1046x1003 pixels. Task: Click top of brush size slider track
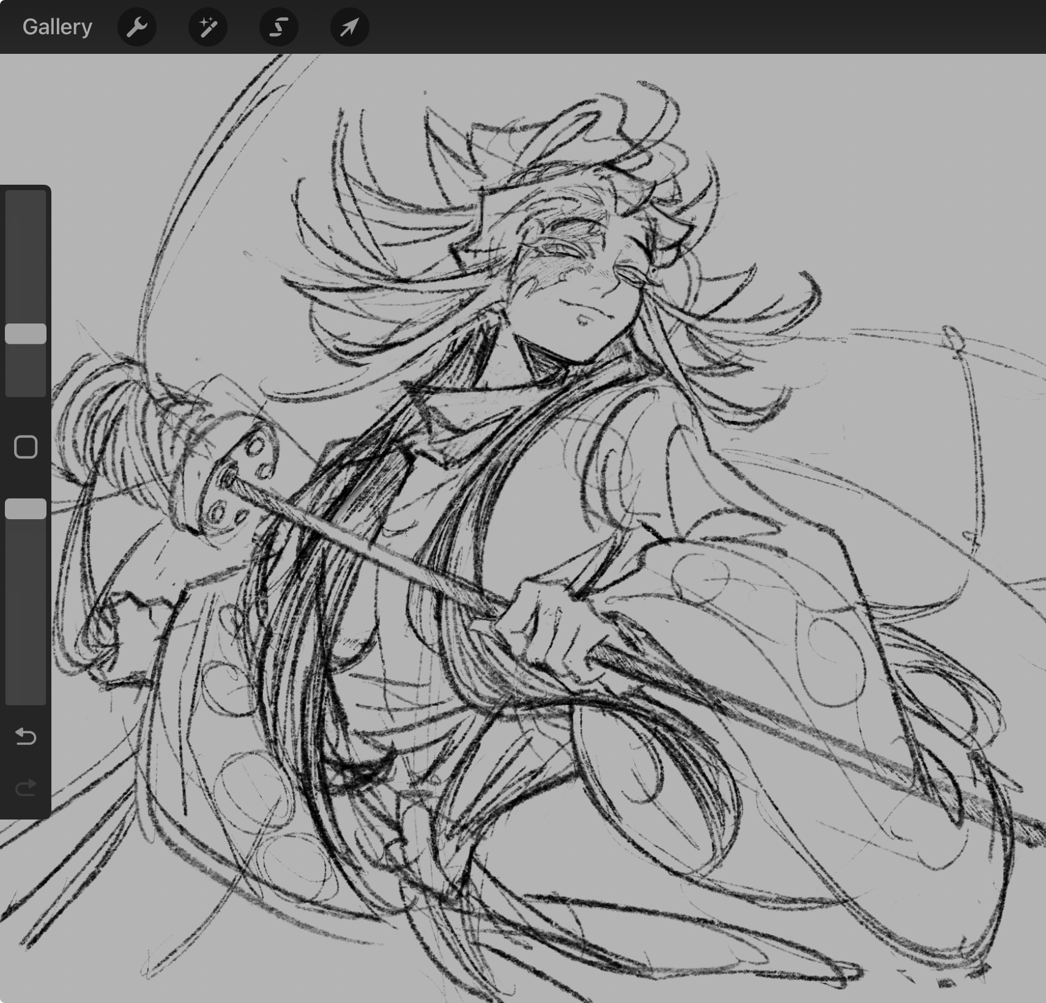(x=26, y=199)
